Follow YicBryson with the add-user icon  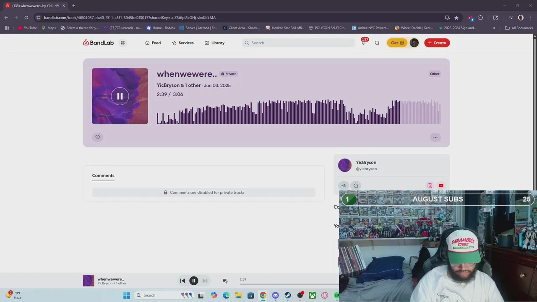[x=344, y=185]
